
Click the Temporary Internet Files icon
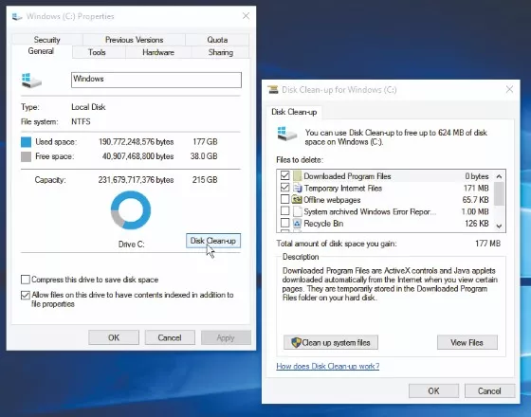click(x=297, y=188)
